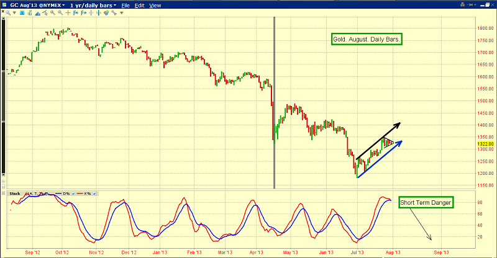This screenshot has height=258, width=497.
Task: Click the 20 level on stochastic axis
Action: tap(480, 237)
